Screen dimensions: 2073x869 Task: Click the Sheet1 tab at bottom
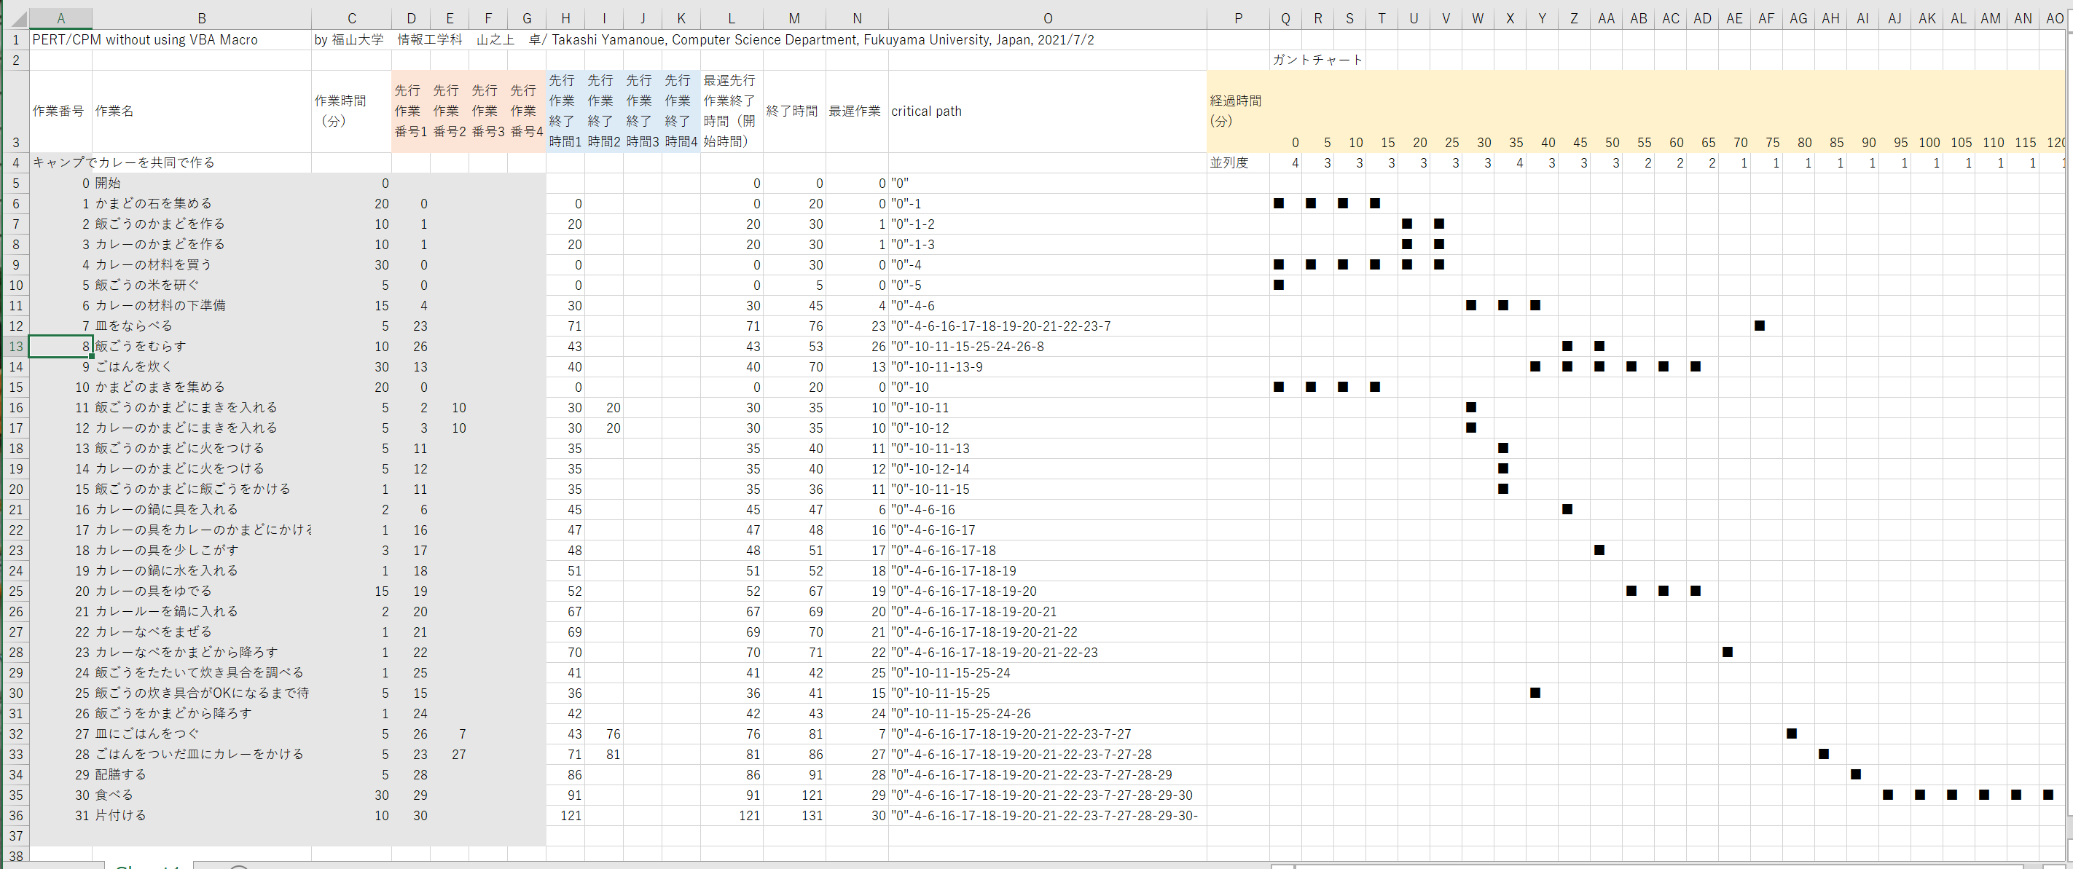(147, 866)
